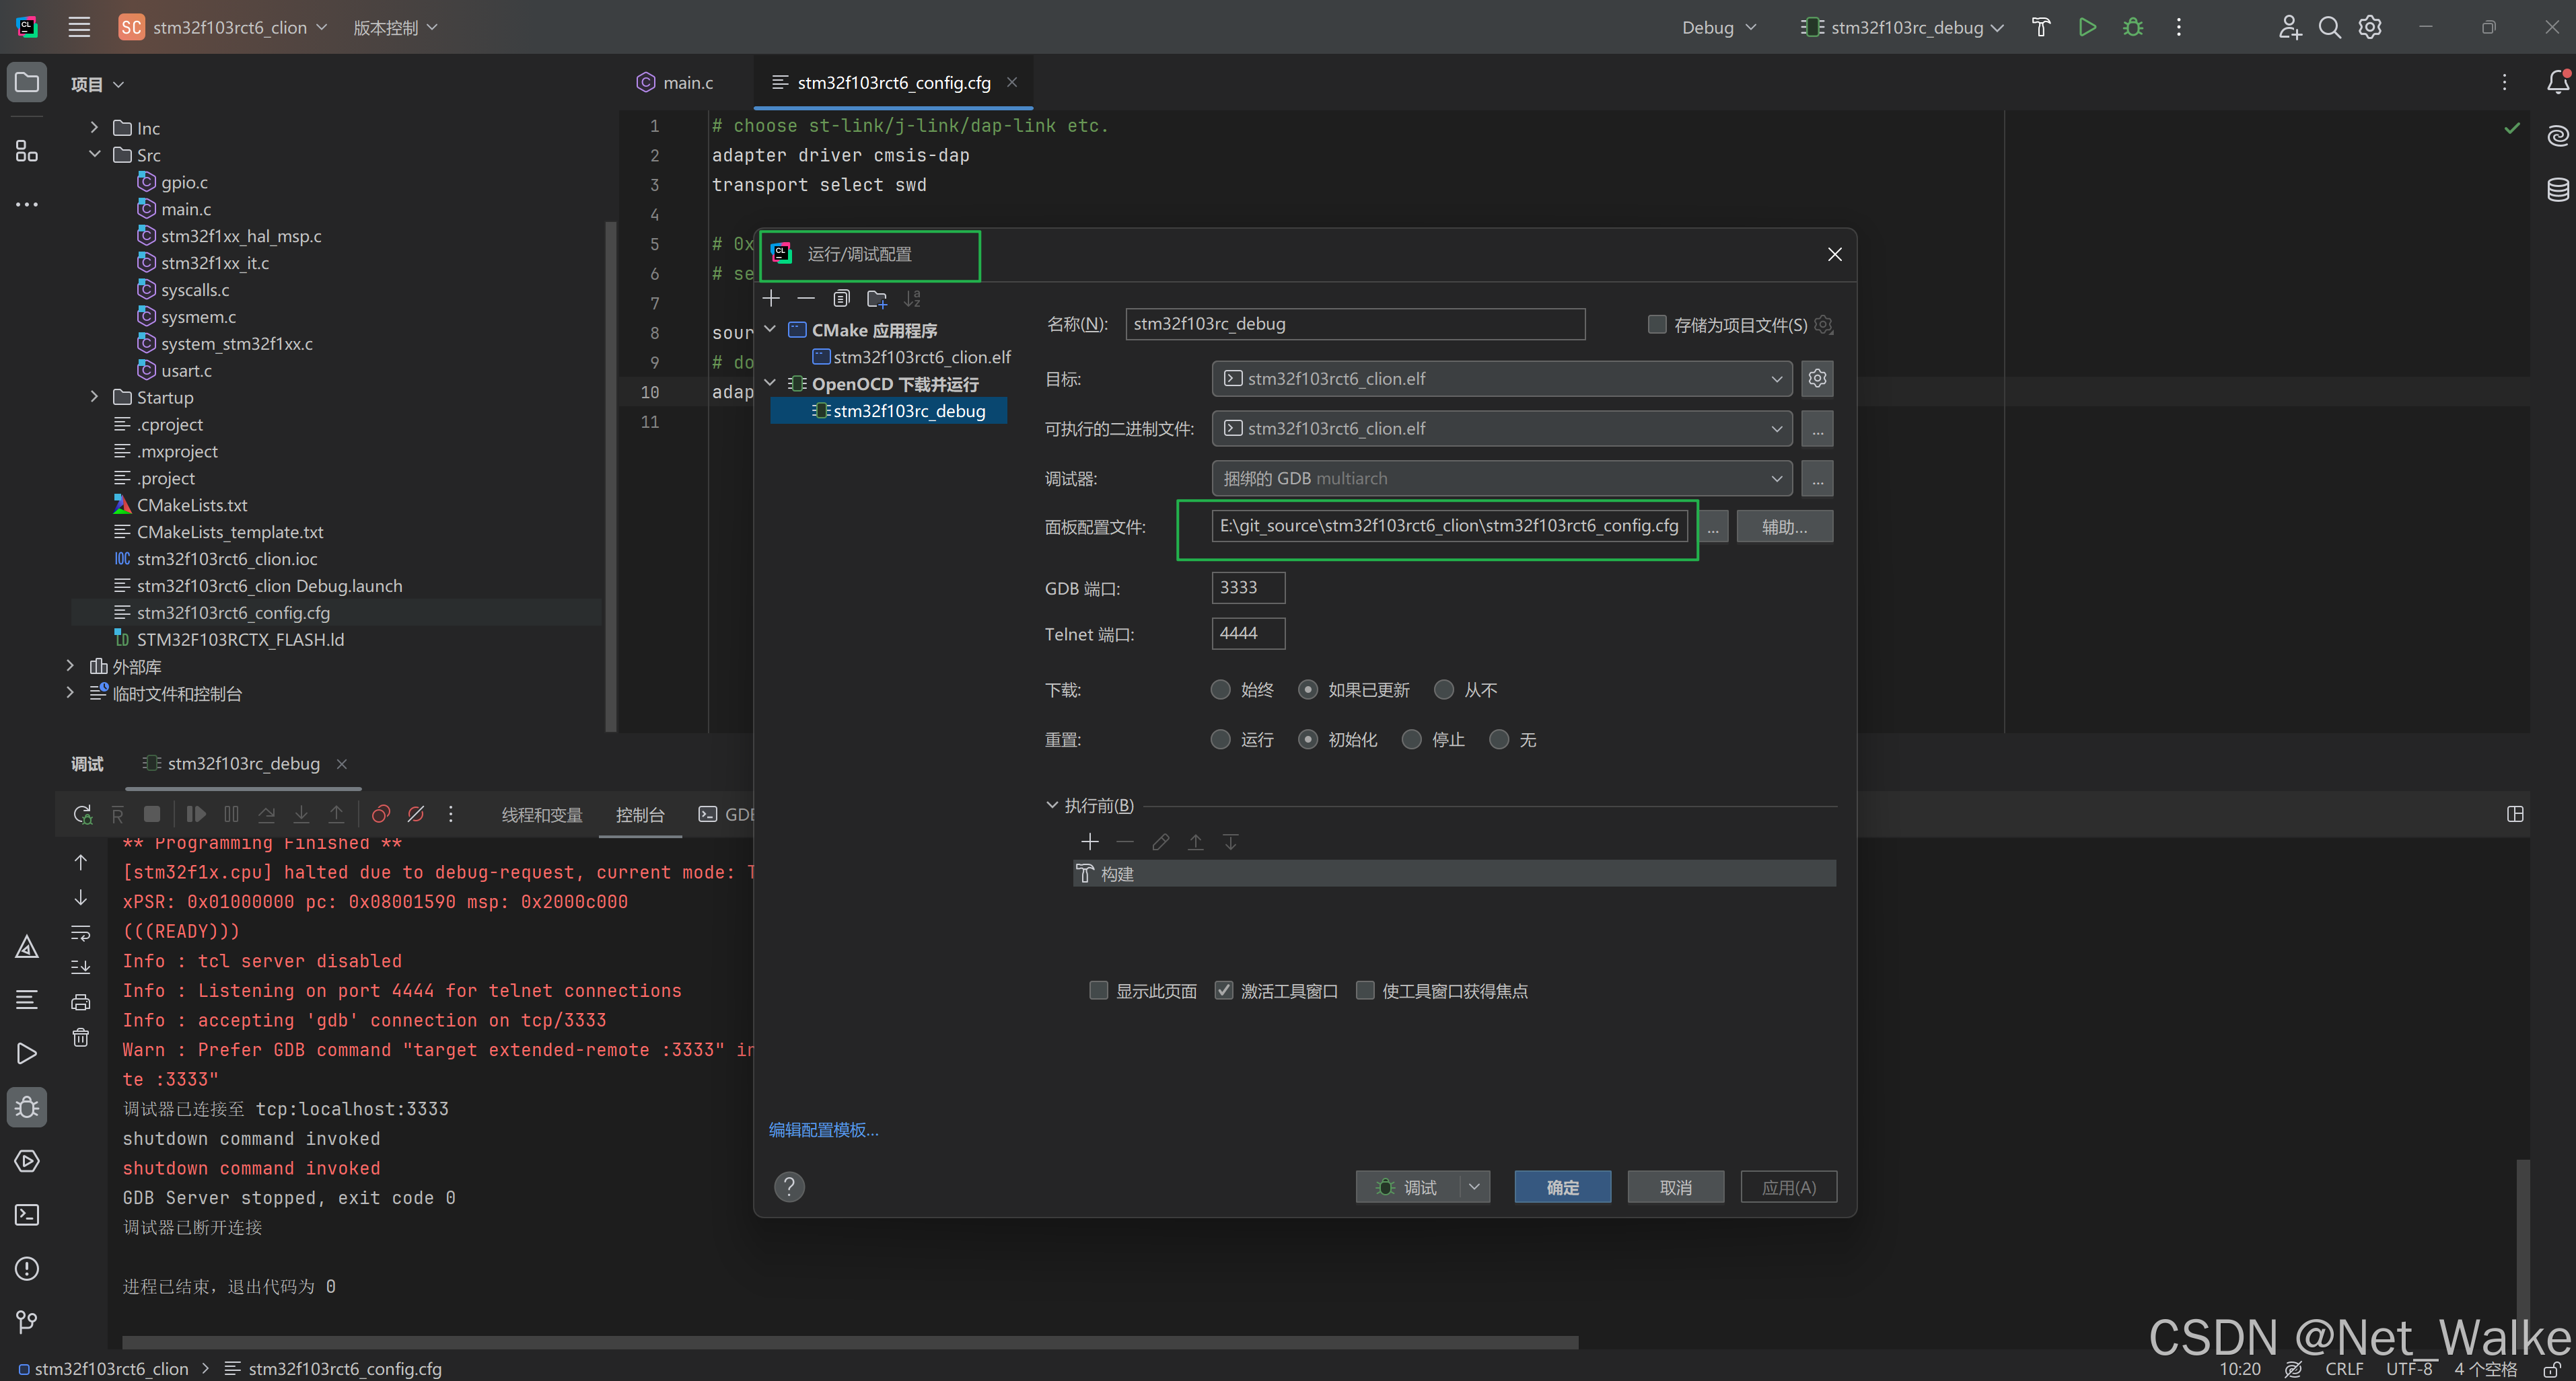The image size is (2576, 1381).
Task: Enable '存储为项目文件' checkbox
Action: click(1657, 325)
